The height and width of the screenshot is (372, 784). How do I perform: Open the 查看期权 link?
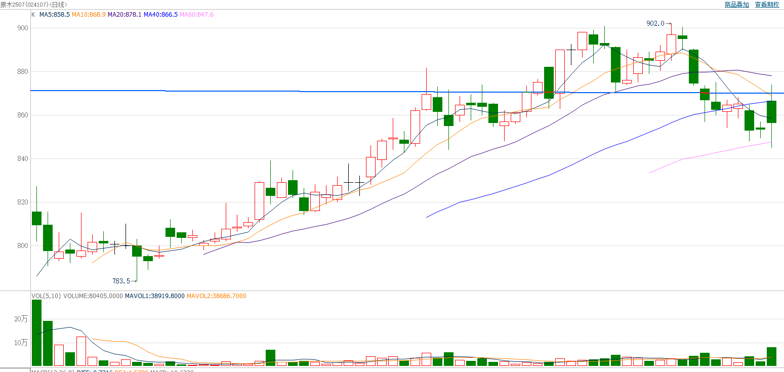coord(767,5)
